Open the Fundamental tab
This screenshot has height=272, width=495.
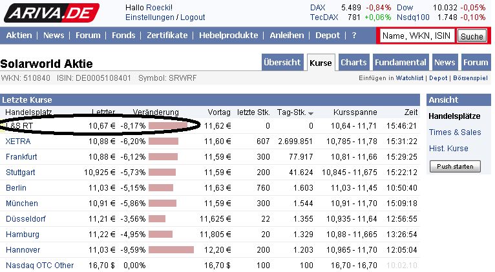point(401,63)
